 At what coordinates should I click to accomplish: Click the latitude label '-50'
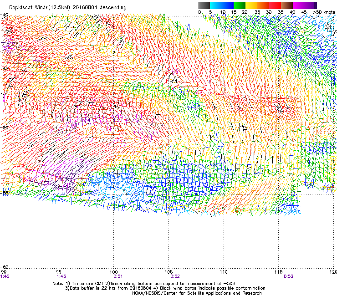(x=4, y=128)
